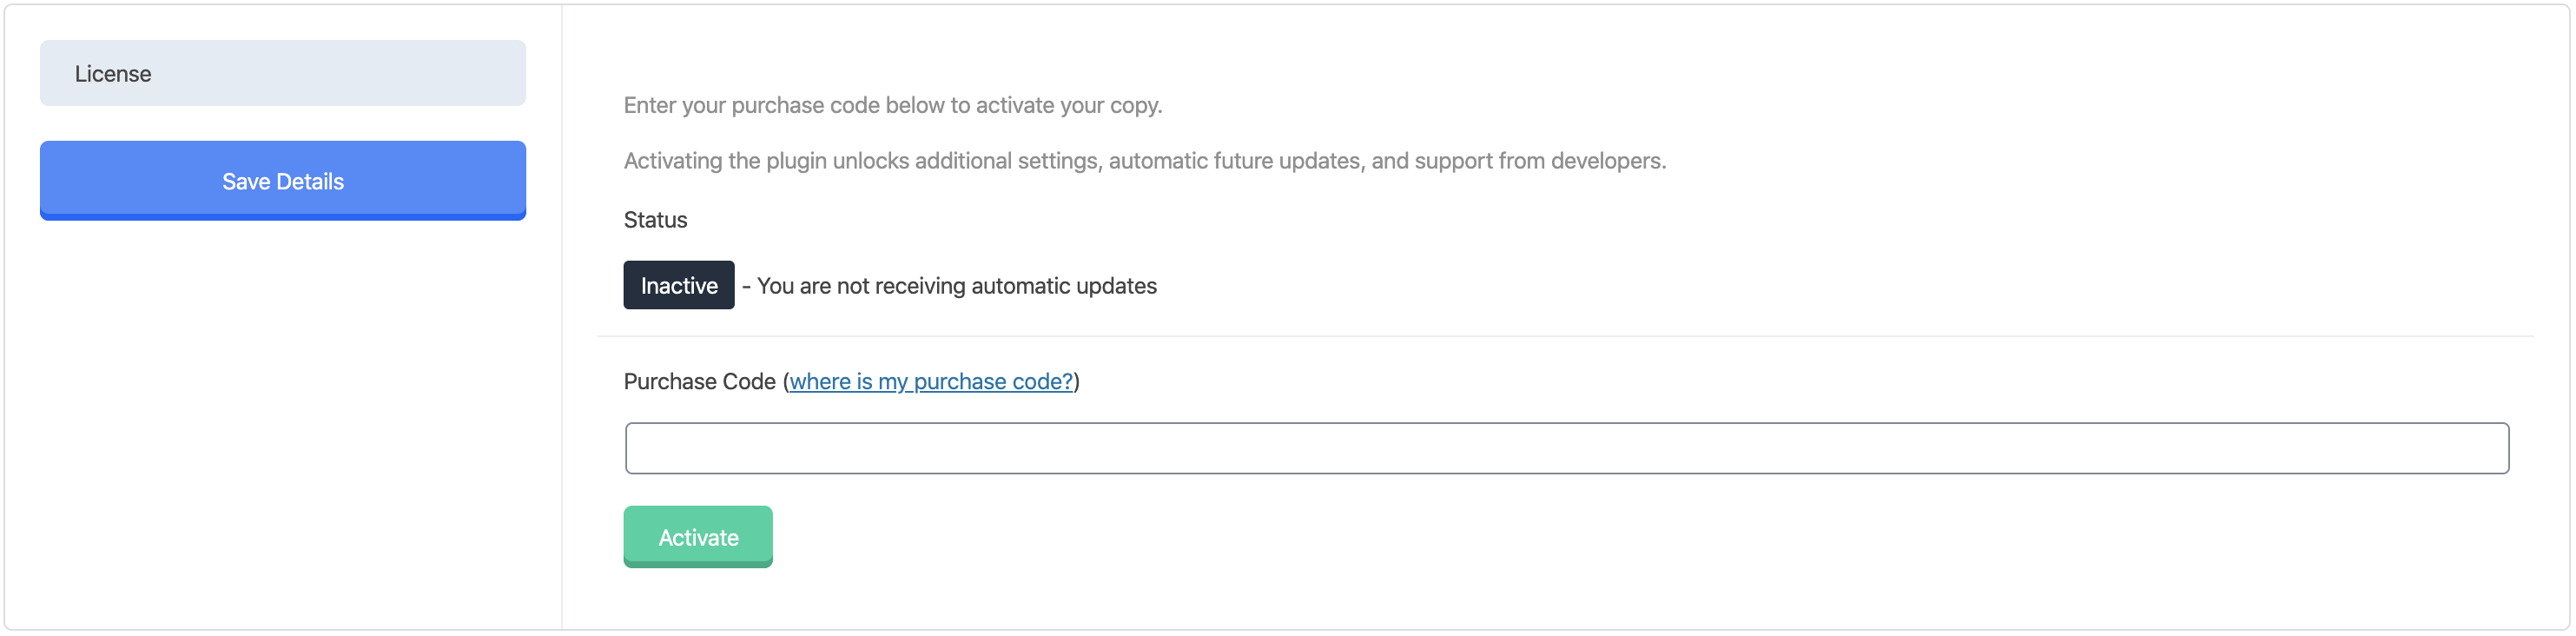Select the License item in sidebar
Image resolution: width=2576 pixels, height=636 pixels.
pyautogui.click(x=282, y=73)
